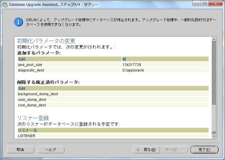Select the D:\app\oracle value

[x=133, y=70]
